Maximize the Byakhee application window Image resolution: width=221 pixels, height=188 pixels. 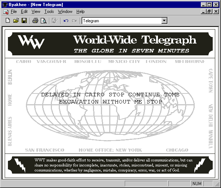tap(209, 5)
